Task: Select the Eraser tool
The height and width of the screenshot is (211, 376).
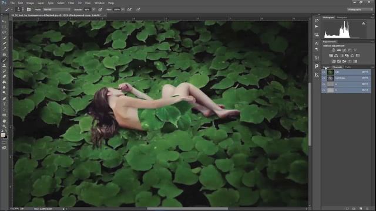Action: 4,77
